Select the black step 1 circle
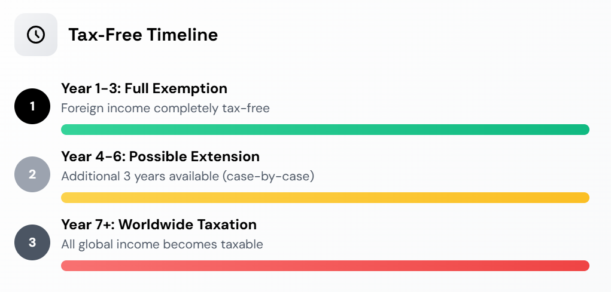The image size is (611, 292). point(32,106)
